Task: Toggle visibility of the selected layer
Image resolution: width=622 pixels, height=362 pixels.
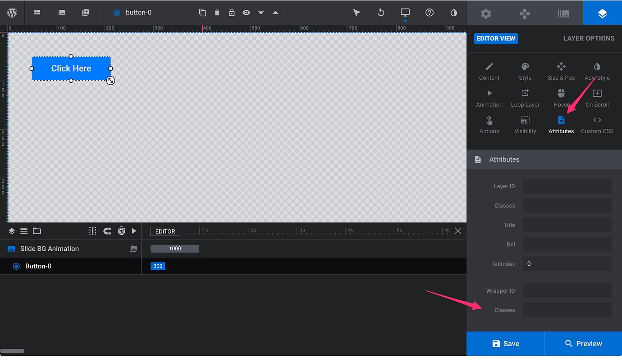Action: (x=246, y=13)
